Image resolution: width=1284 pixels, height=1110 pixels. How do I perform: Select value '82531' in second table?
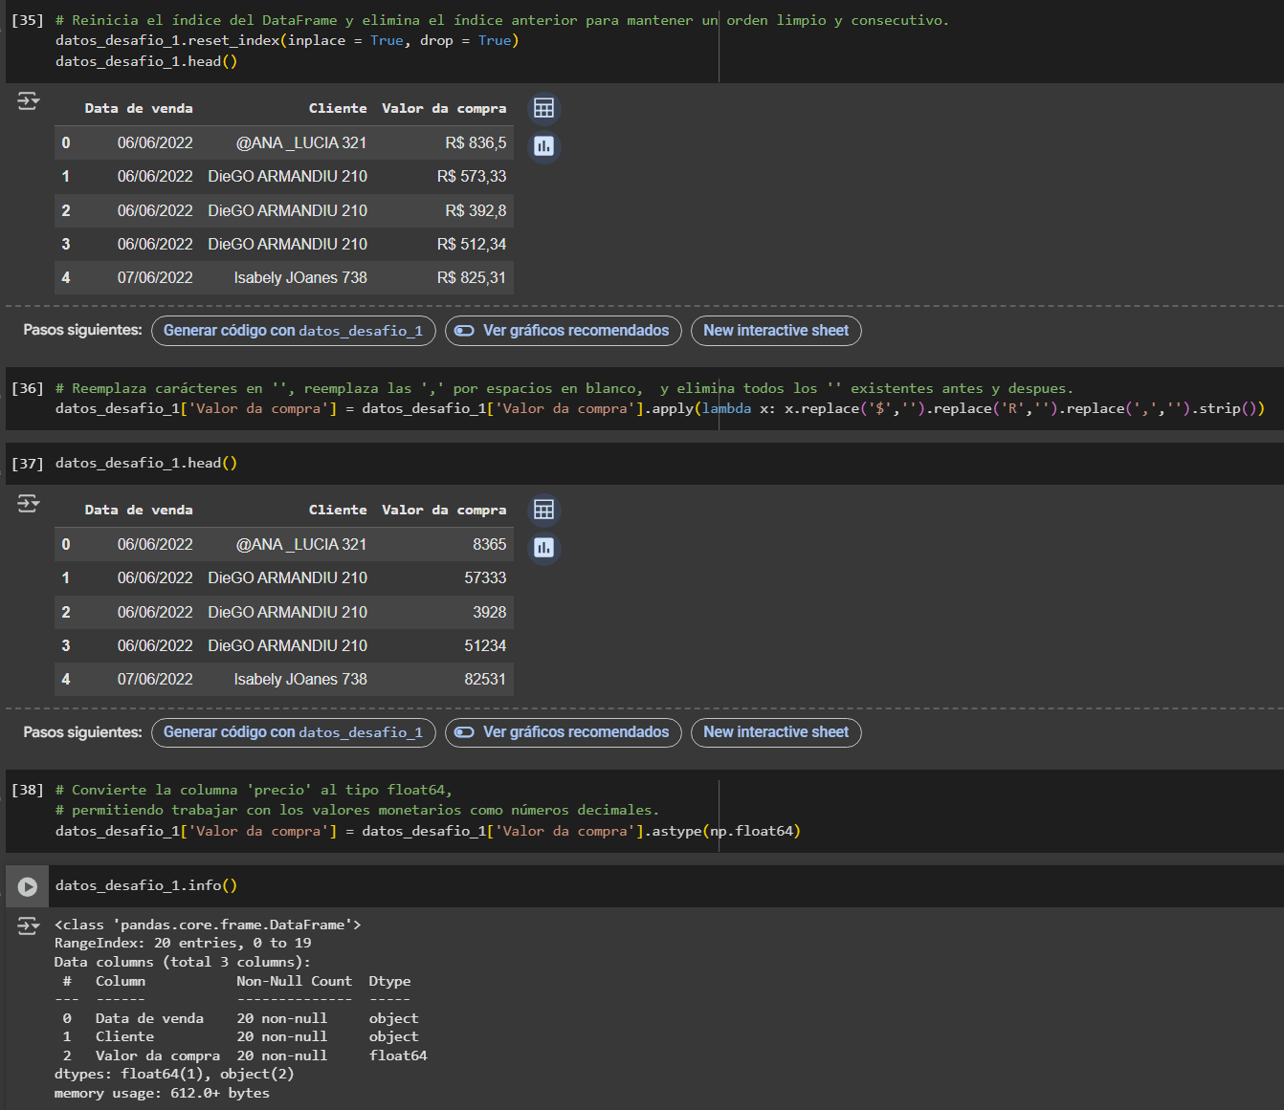[x=485, y=680]
